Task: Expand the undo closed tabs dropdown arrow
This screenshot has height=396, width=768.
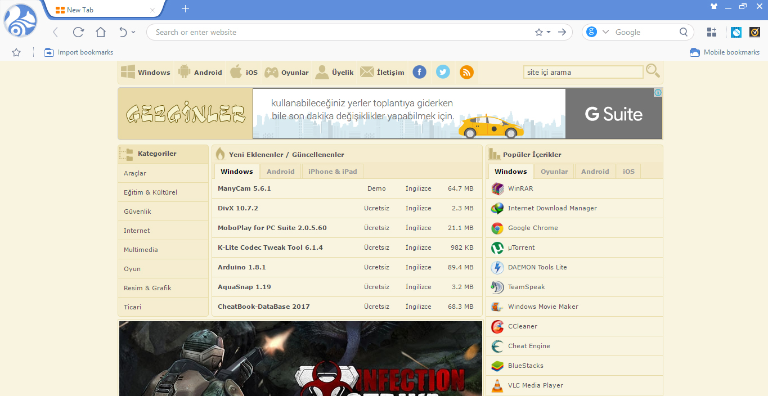Action: coord(133,32)
